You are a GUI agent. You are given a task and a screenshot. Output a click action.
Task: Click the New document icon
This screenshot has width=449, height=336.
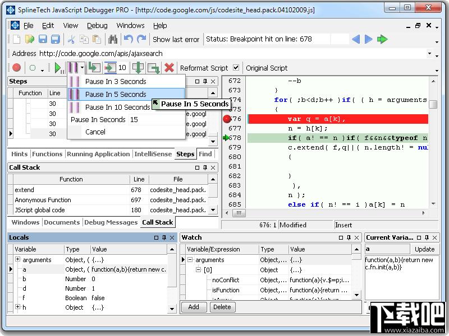(x=16, y=39)
